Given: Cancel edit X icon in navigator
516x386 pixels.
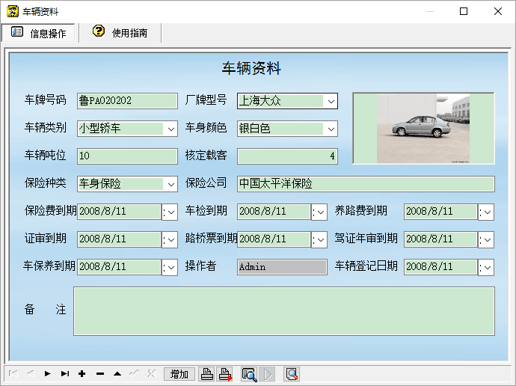Looking at the screenshot, I should [151, 373].
